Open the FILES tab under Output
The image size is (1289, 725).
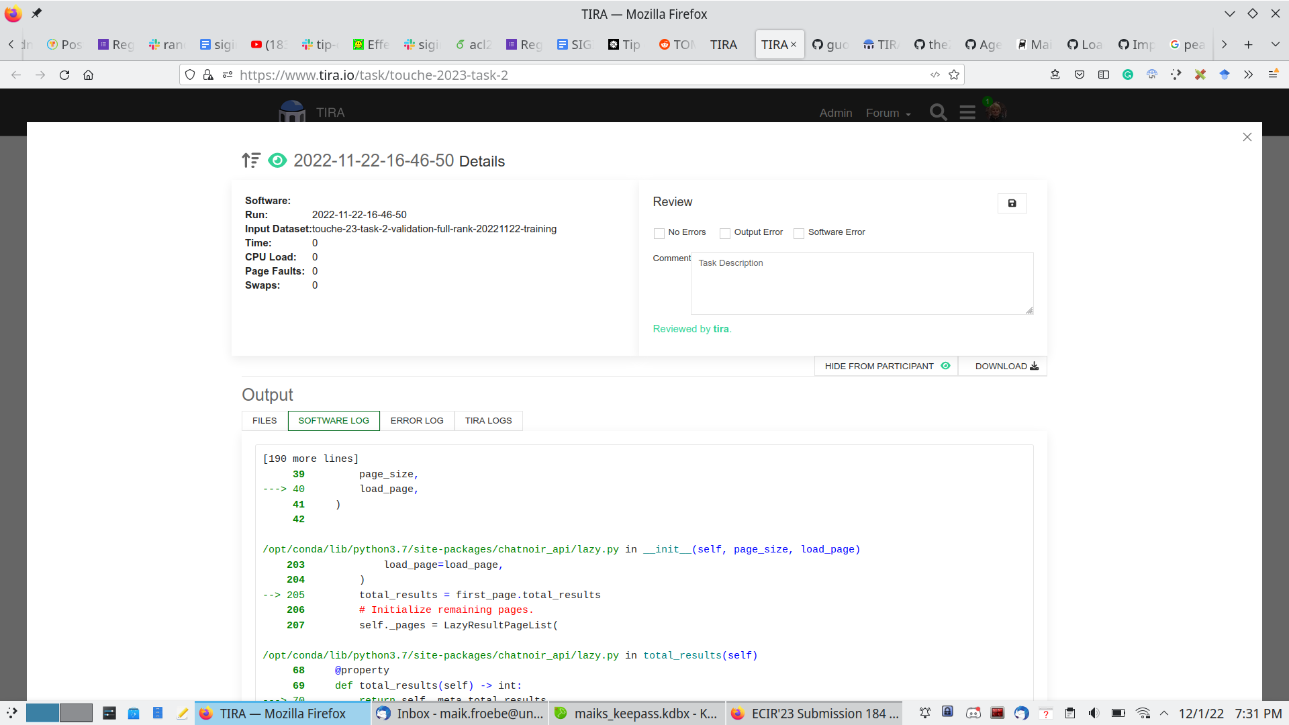pyautogui.click(x=263, y=420)
